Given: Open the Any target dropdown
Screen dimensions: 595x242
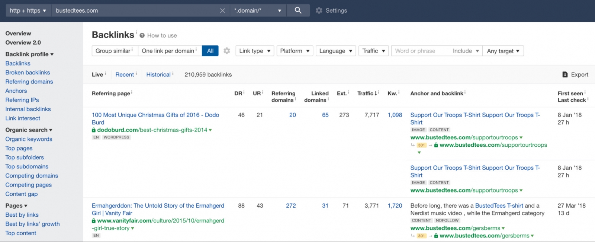Looking at the screenshot, I should tap(503, 51).
